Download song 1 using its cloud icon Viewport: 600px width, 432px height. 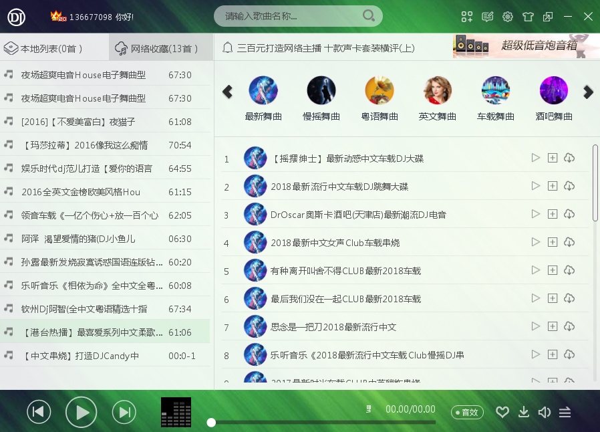click(569, 158)
